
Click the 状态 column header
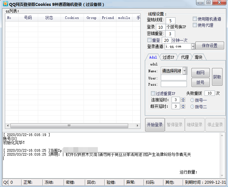click(x=49, y=18)
